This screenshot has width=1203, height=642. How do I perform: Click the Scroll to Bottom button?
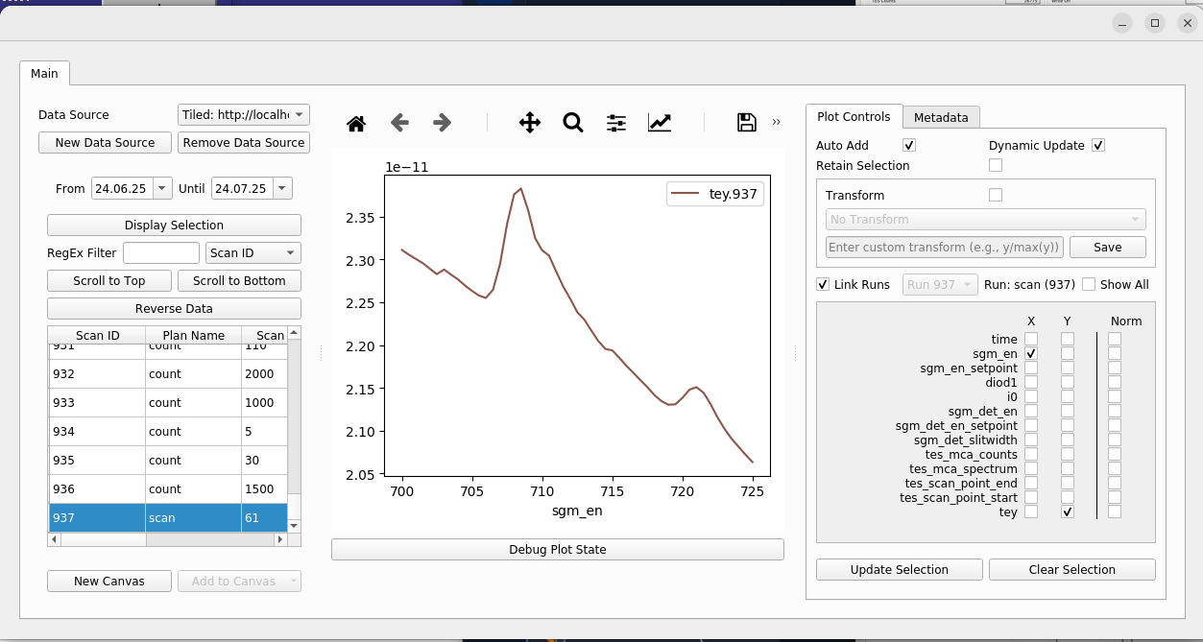(x=239, y=281)
